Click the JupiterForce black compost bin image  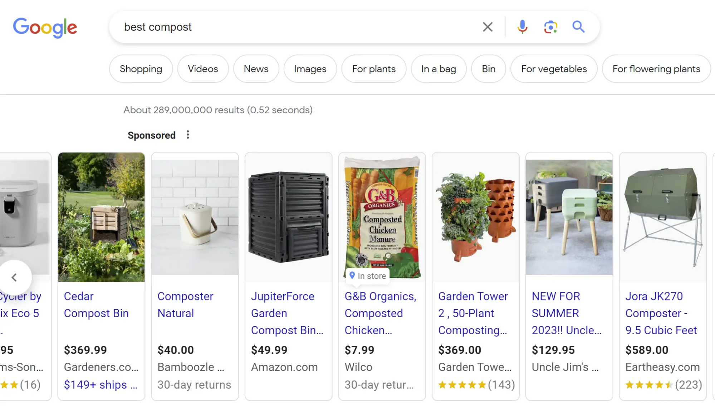pyautogui.click(x=288, y=217)
